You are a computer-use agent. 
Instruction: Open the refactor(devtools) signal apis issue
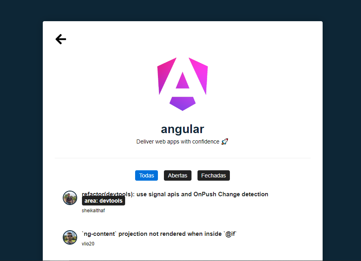(x=175, y=194)
